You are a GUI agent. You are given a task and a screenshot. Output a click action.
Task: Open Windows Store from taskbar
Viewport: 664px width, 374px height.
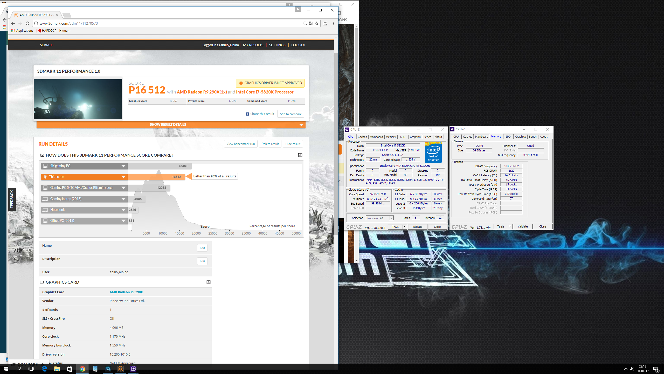[70, 369]
